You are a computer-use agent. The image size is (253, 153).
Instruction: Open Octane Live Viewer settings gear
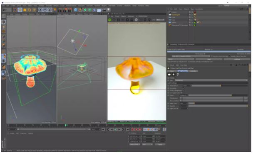click(x=127, y=20)
